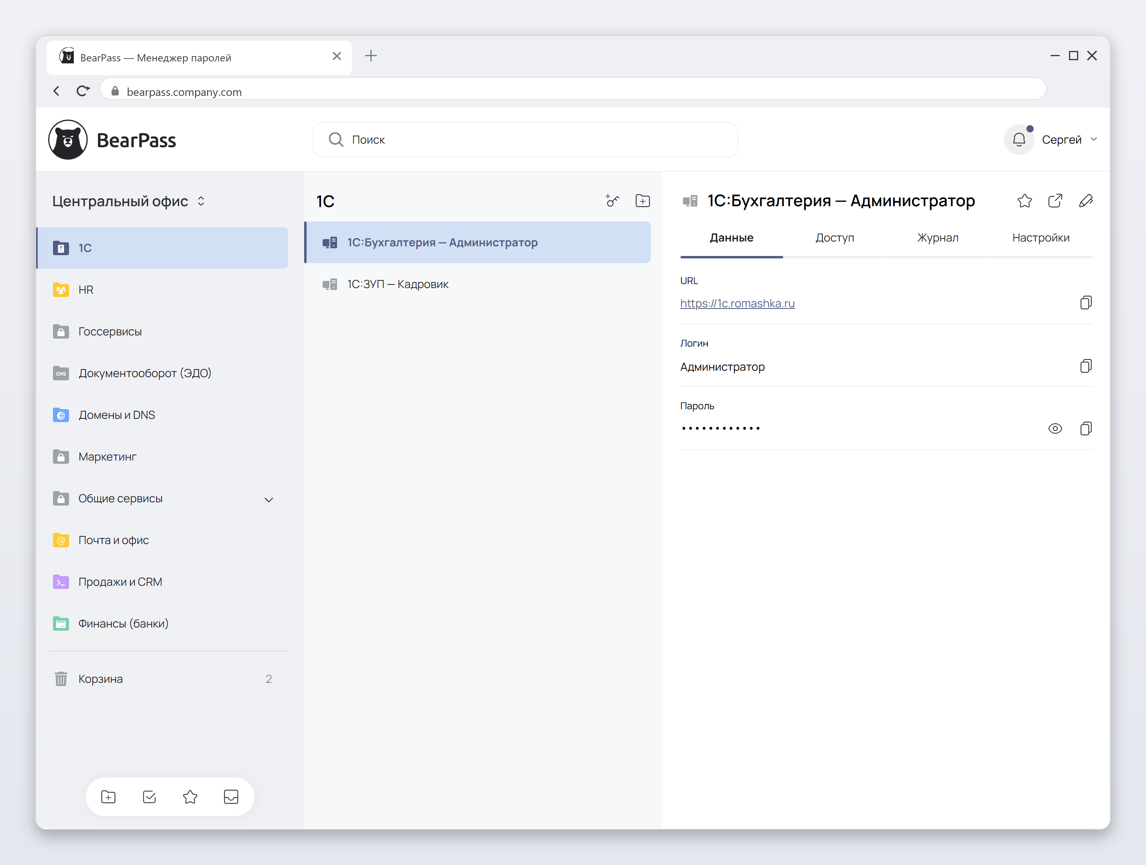Screen dimensions: 1146x865
Task: Open the Финансы (банки) folder
Action: click(162, 623)
